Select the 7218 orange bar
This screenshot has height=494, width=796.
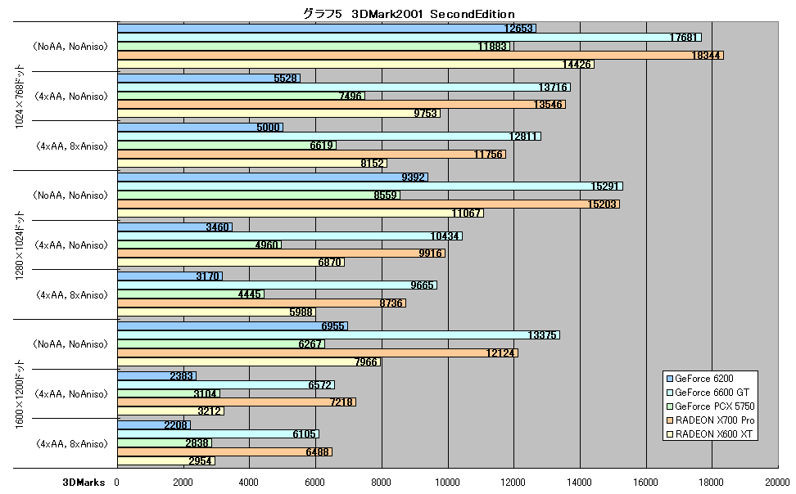[x=237, y=402]
